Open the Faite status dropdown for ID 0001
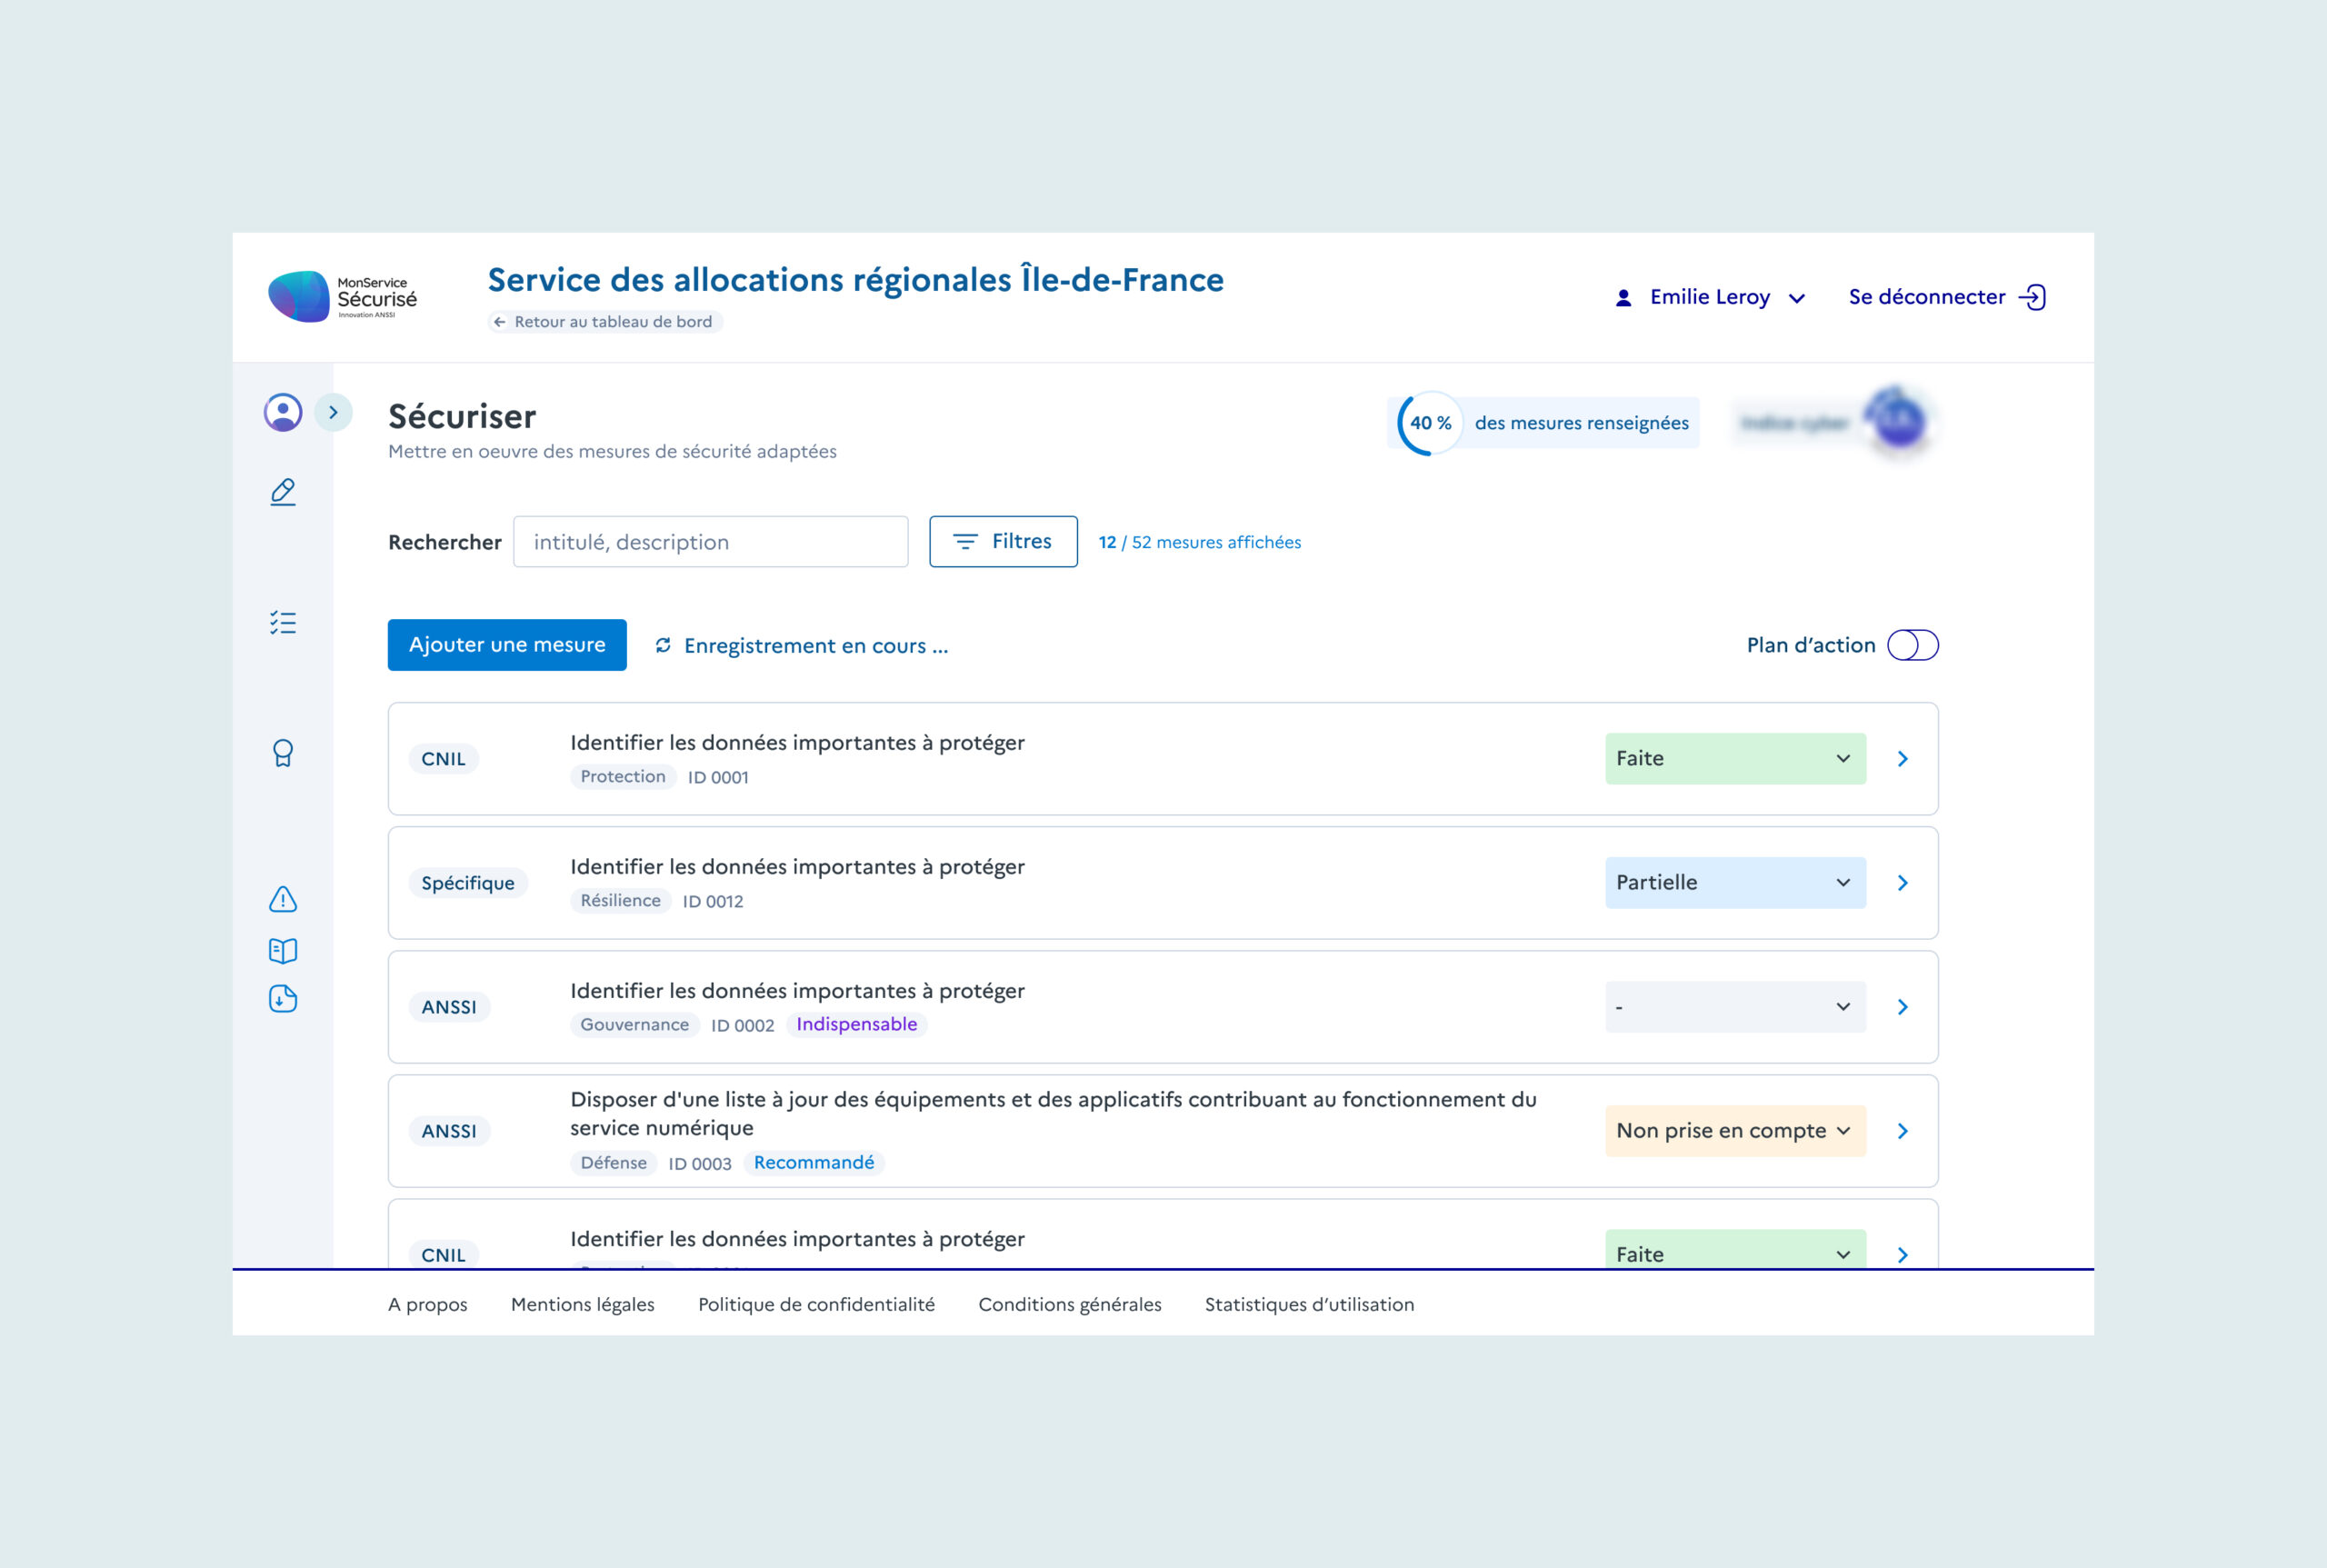The image size is (2327, 1568). coord(1734,759)
